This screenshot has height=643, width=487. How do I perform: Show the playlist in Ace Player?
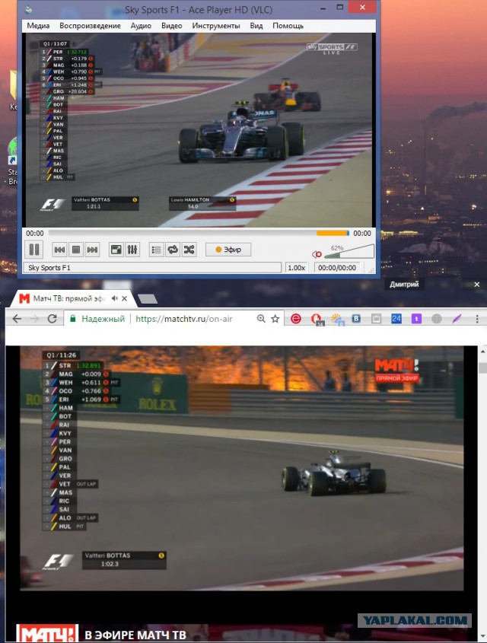tap(156, 250)
